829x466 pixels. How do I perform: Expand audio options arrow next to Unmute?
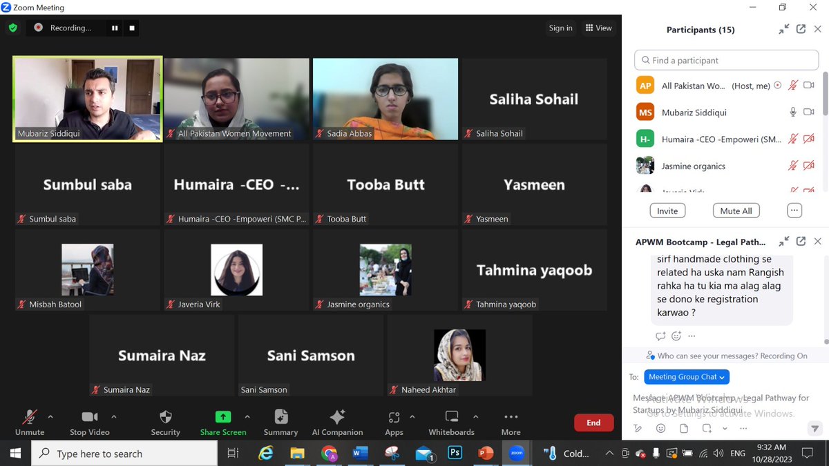[x=50, y=417]
